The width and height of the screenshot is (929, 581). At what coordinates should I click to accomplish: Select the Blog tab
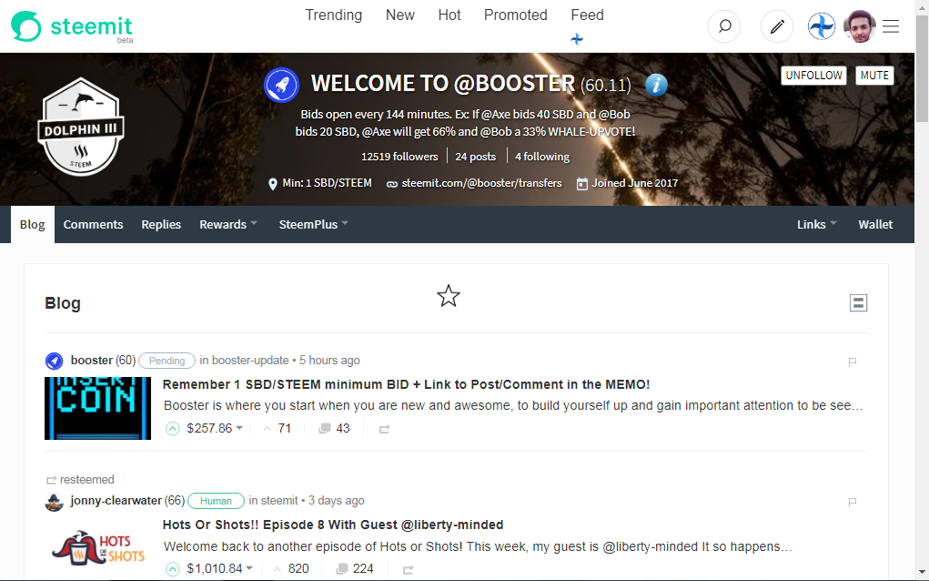[33, 224]
